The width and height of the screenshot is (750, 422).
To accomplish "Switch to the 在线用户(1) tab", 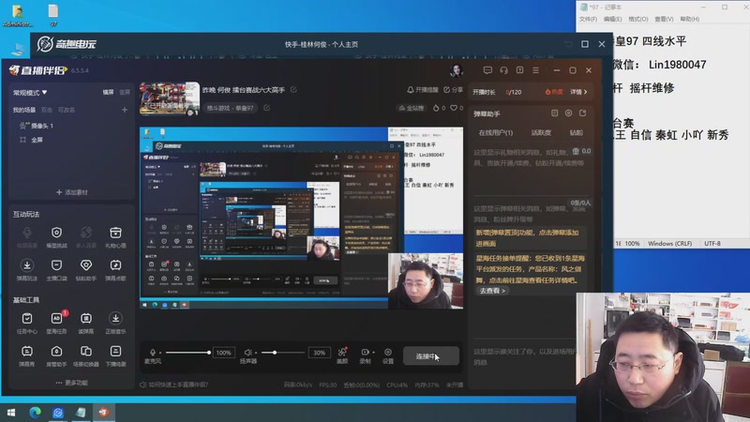I will [x=496, y=132].
